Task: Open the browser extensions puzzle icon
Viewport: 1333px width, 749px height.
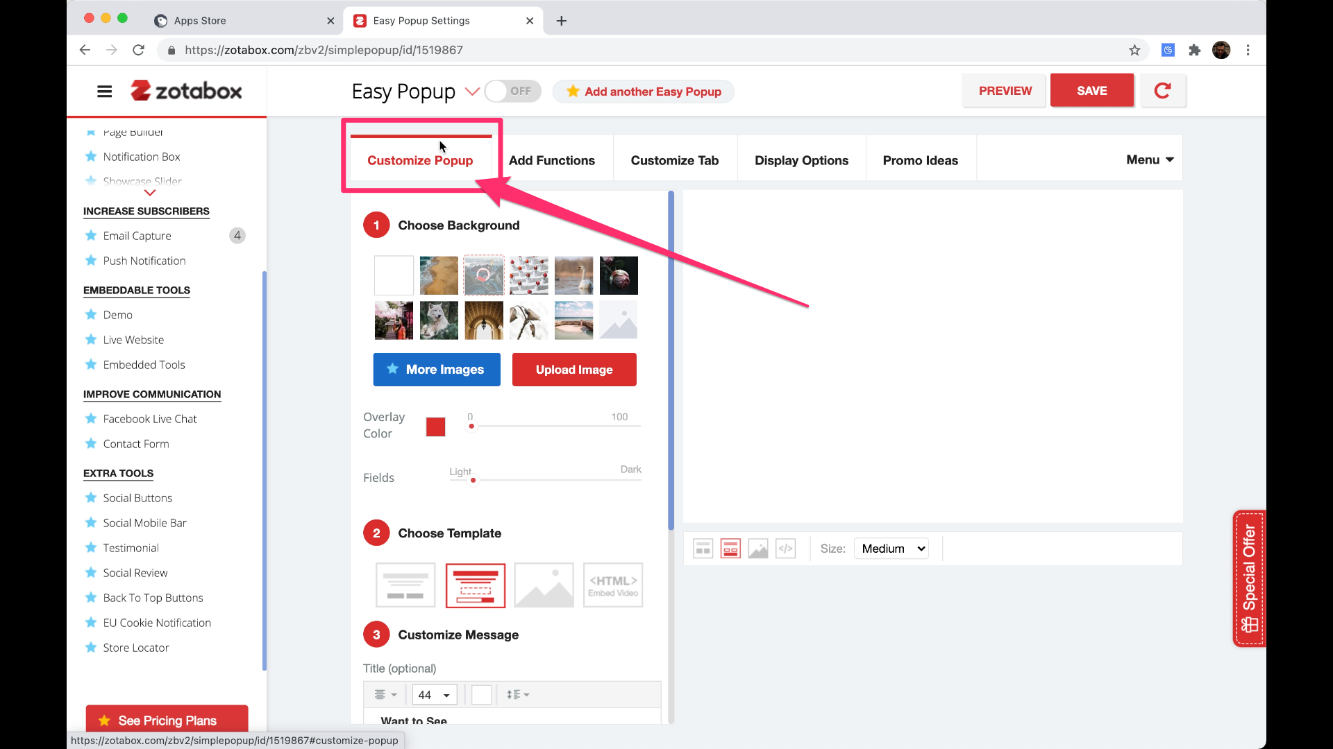Action: point(1194,50)
